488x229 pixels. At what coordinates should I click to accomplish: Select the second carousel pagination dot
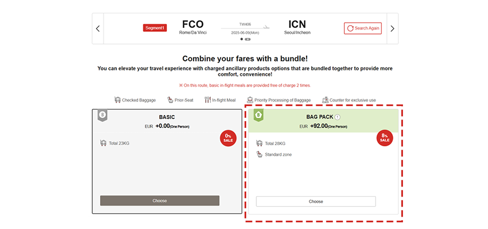[x=248, y=39]
